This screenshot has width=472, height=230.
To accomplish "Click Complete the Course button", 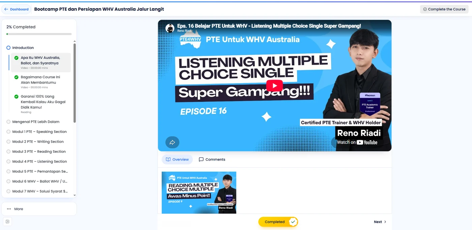I will point(444,9).
